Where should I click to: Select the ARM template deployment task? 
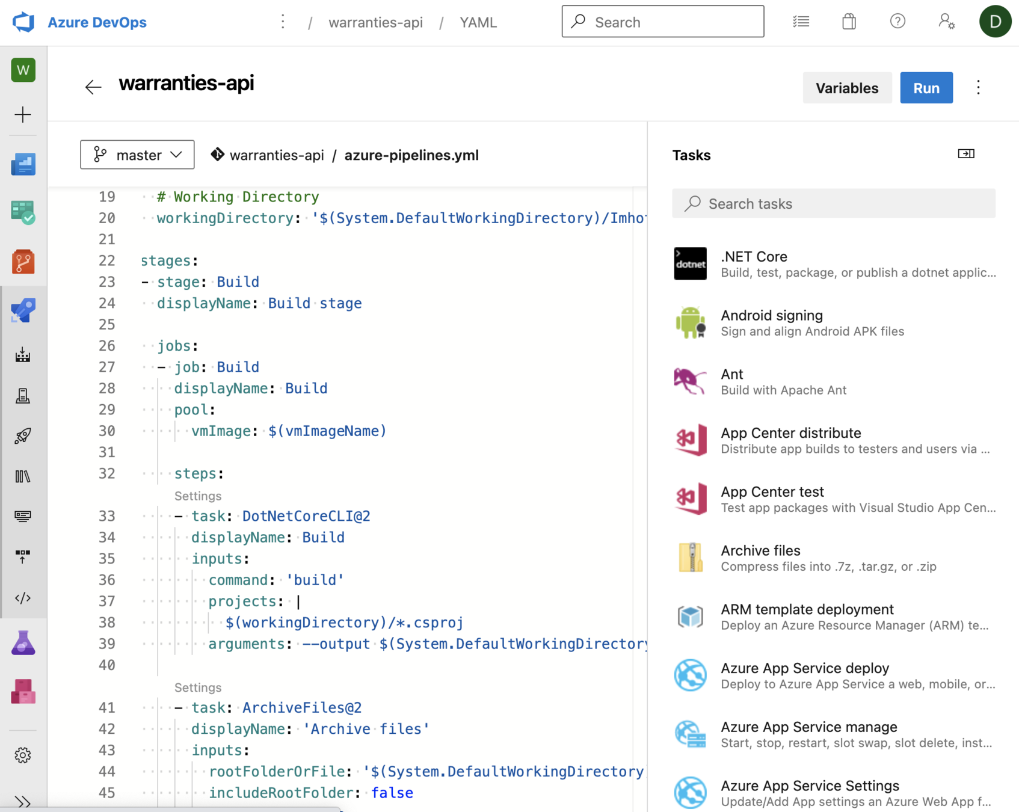[x=834, y=617]
